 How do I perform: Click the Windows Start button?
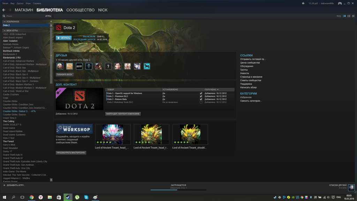click(x=4, y=198)
